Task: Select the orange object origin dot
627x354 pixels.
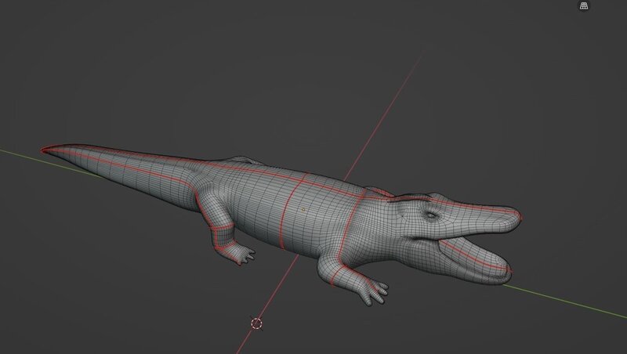Action: point(303,210)
